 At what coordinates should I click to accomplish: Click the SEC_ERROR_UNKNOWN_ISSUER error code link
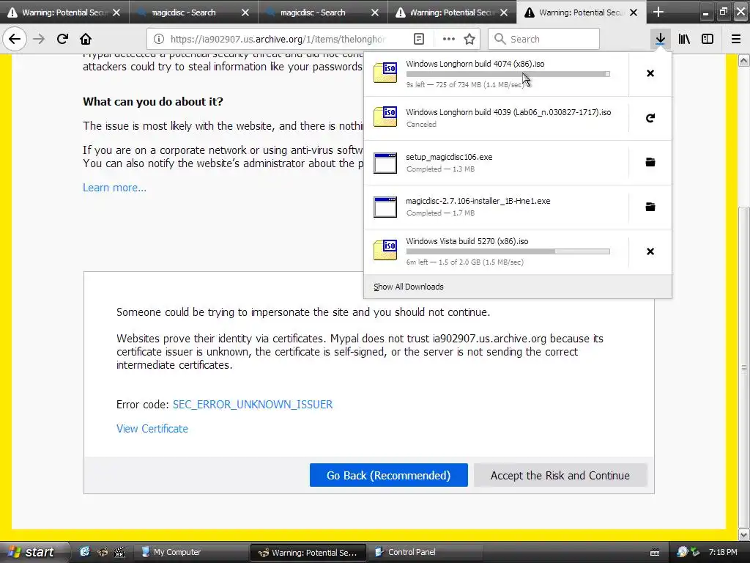tap(253, 405)
